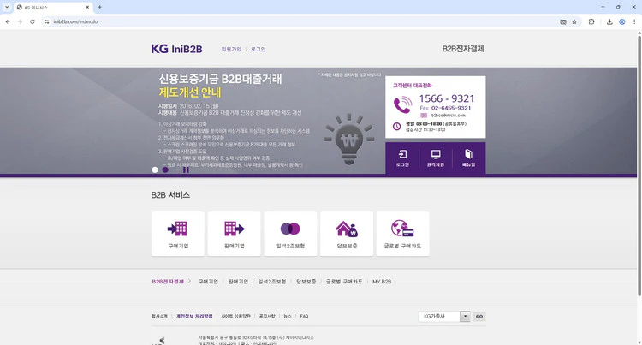Screen dimensions: 642x345
Task: Select the 판매기업 building tile
Action: [x=234, y=234]
